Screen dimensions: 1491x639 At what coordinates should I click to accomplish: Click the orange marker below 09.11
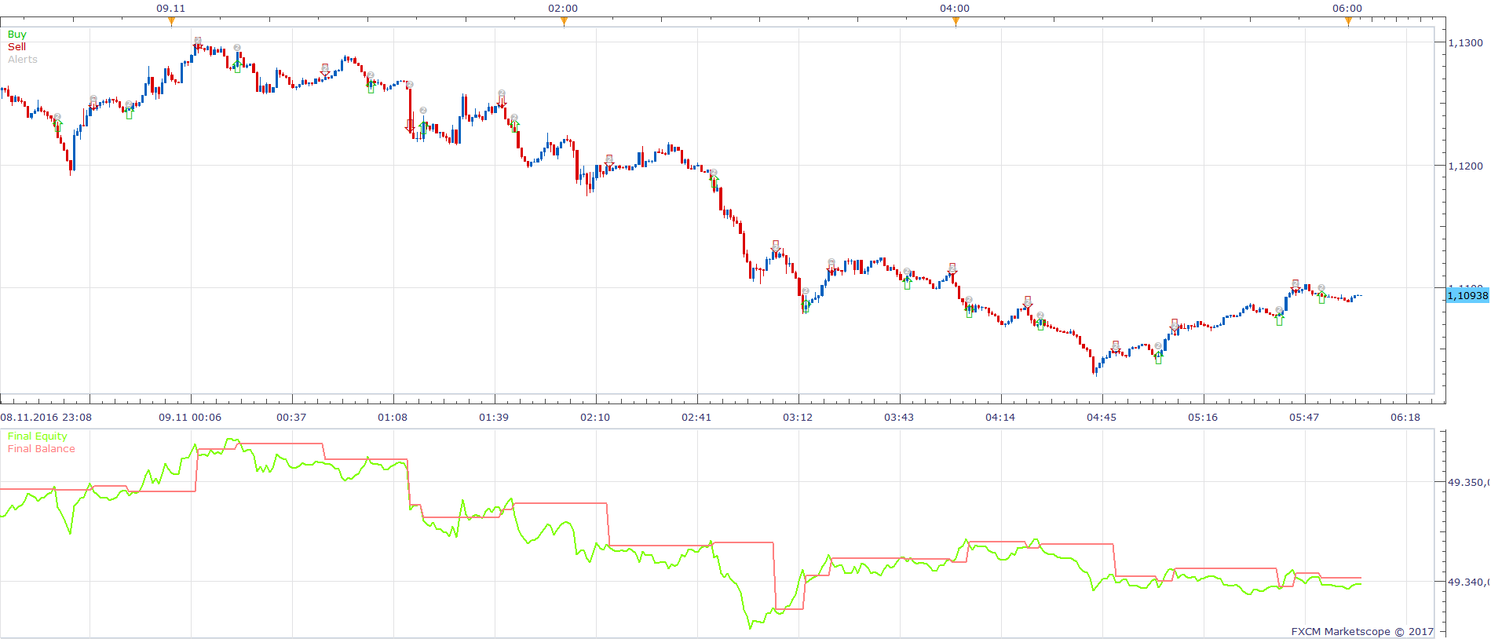[x=171, y=21]
